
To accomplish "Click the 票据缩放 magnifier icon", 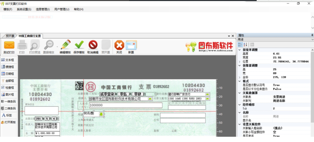I will tap(49, 45).
